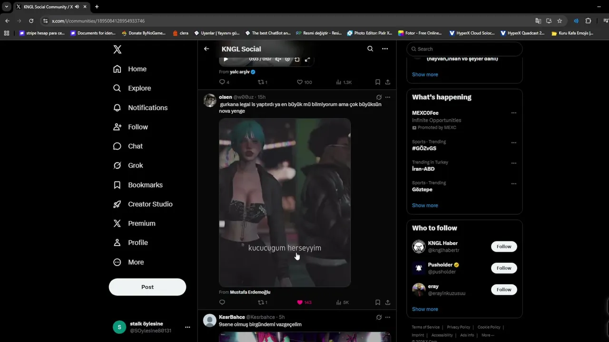Open more options on olsen's post

pos(388,97)
